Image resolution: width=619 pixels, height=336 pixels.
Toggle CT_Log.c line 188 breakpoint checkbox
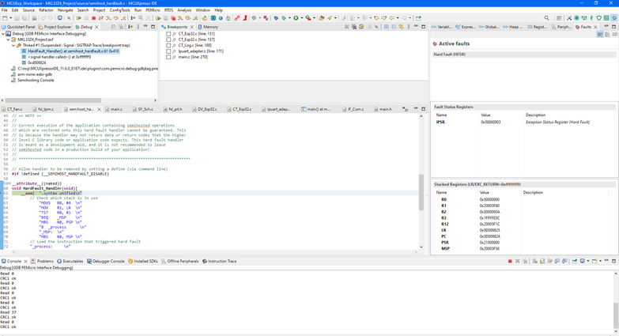[168, 45]
